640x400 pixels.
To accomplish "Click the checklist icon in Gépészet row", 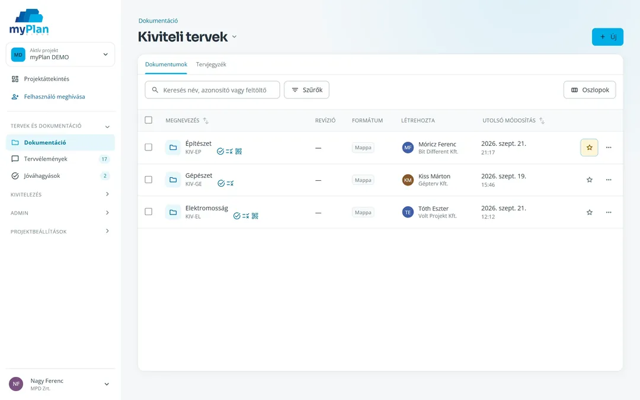I will [230, 183].
